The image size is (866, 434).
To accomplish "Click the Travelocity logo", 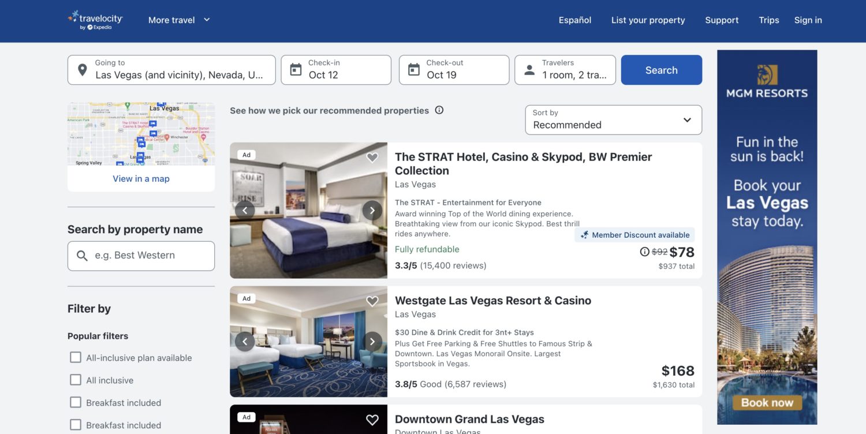I will pos(95,19).
